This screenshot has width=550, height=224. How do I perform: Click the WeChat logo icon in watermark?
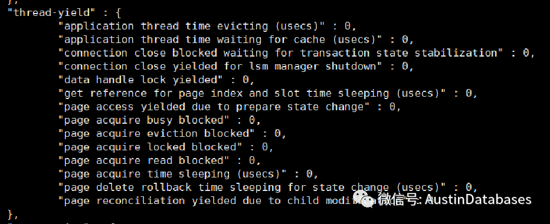click(x=364, y=199)
